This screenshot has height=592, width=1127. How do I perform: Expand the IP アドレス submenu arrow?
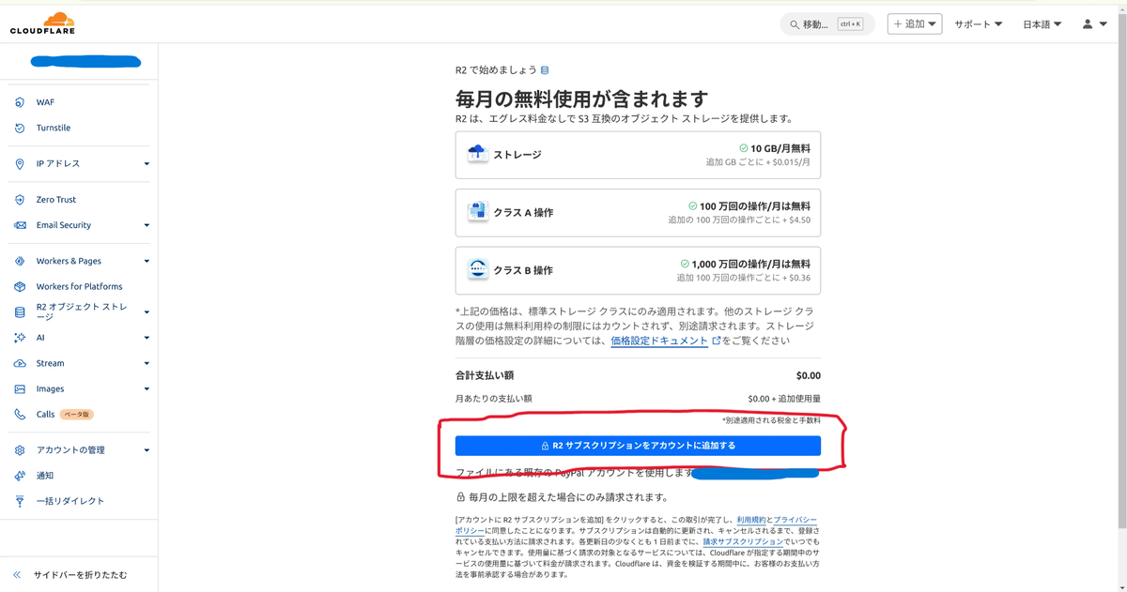pos(147,163)
